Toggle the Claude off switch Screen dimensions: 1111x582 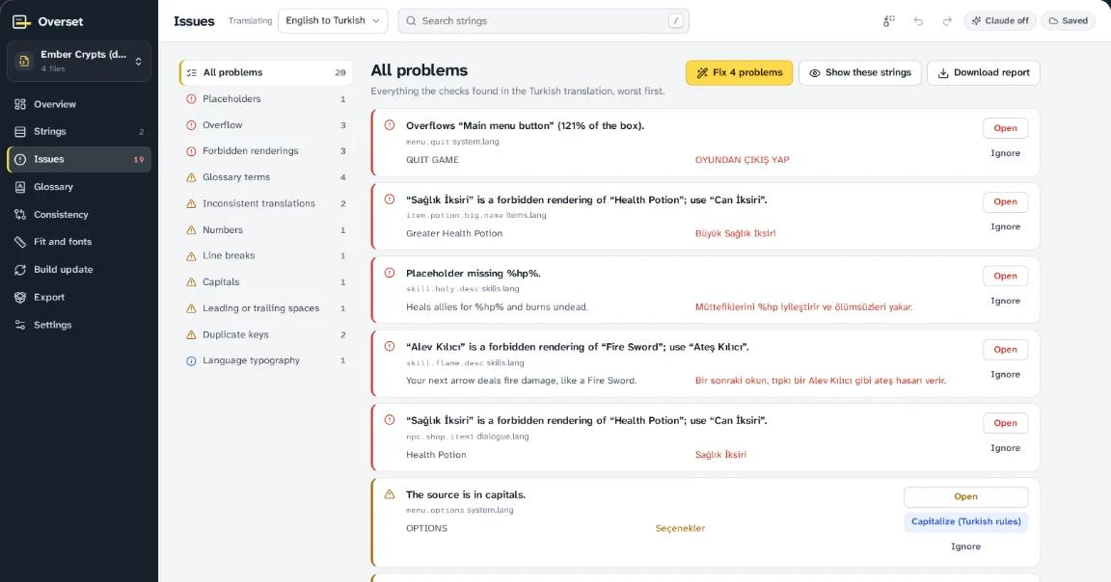(1000, 21)
